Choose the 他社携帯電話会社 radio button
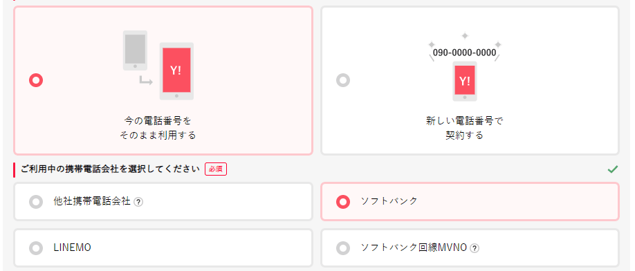635x271 pixels. 36,201
